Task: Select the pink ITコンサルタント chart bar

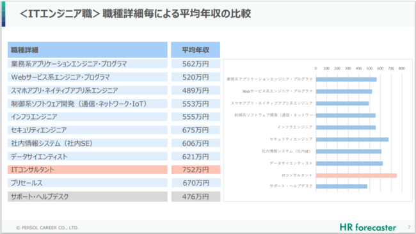Action: point(356,175)
